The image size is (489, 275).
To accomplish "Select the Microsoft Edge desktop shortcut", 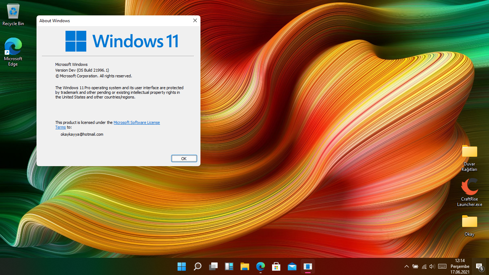I will click(x=13, y=52).
